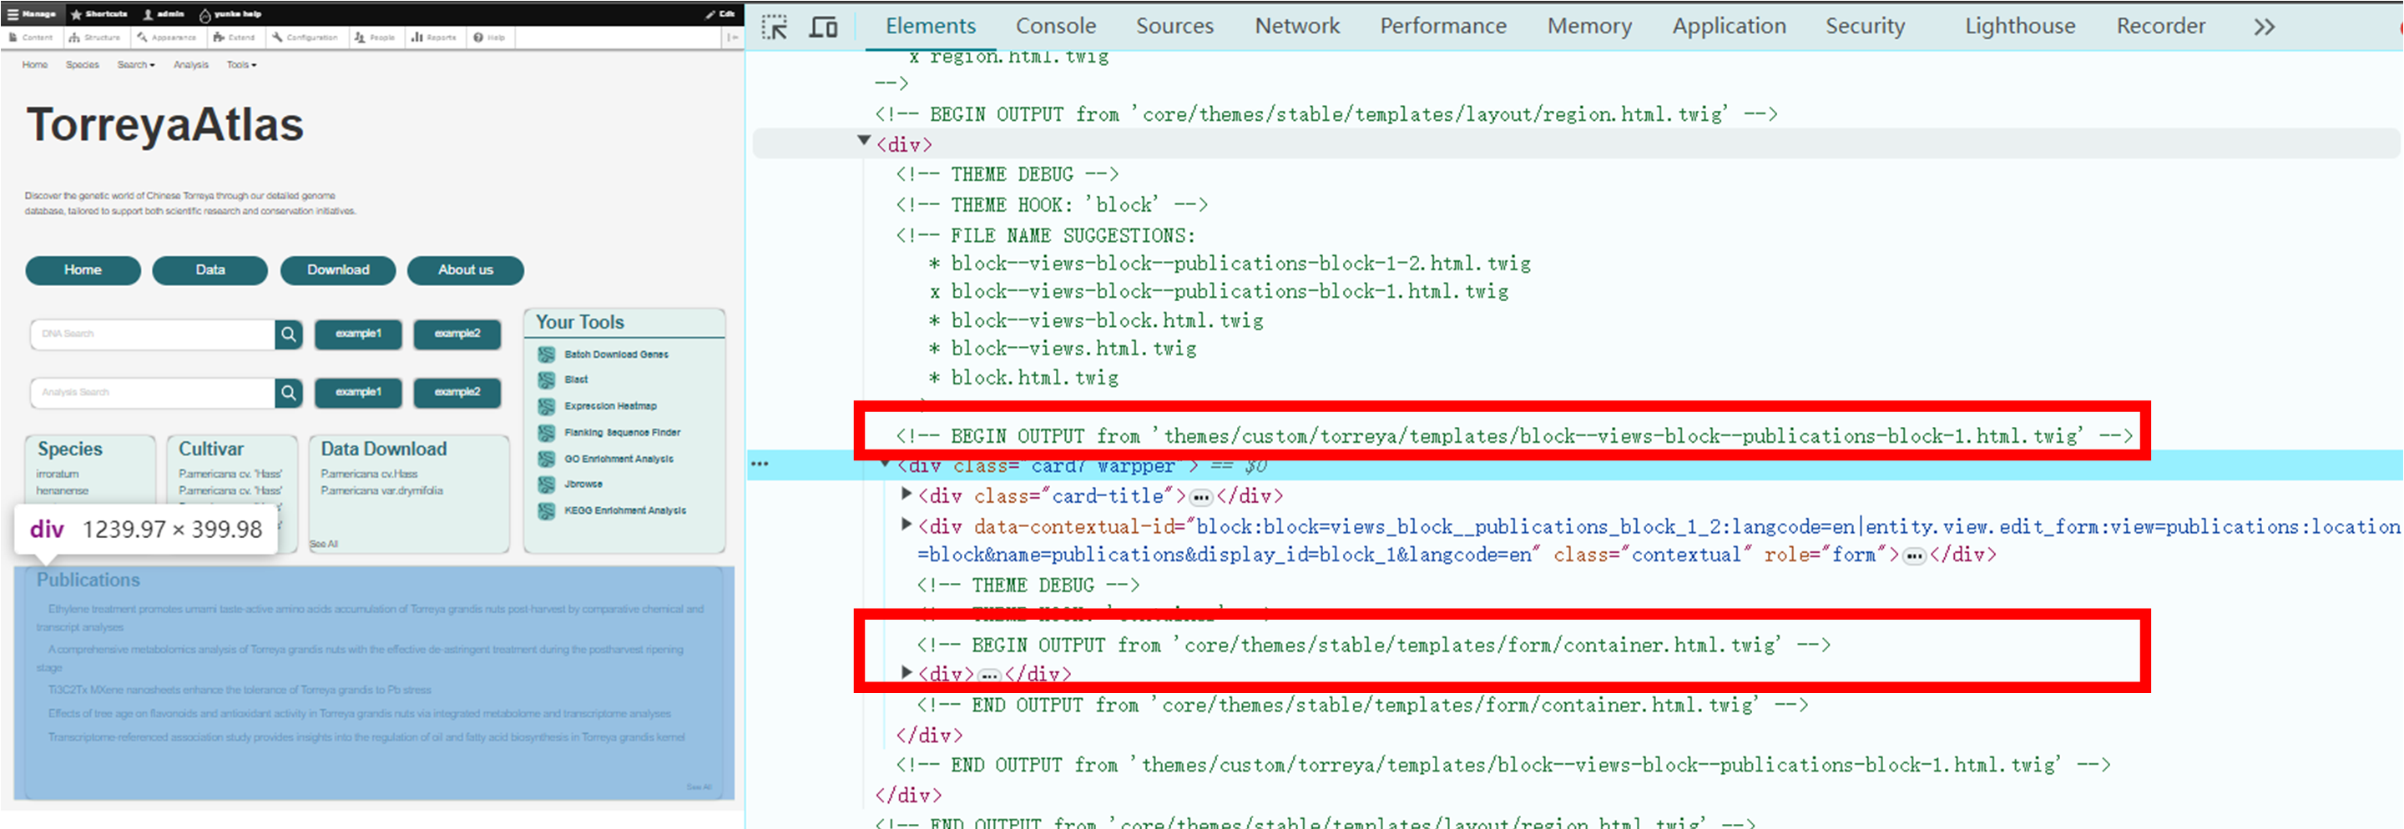Switch to the Performance tab
This screenshot has height=829, width=2404.
(x=1442, y=26)
